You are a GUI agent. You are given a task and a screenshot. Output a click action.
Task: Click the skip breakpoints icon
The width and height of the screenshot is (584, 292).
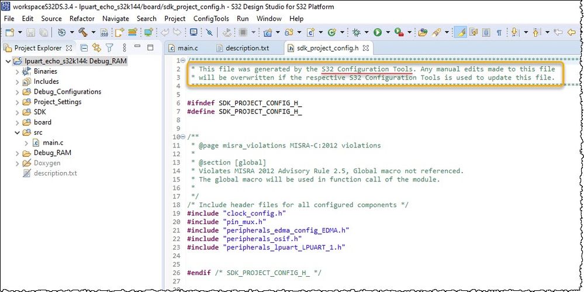pyautogui.click(x=209, y=32)
